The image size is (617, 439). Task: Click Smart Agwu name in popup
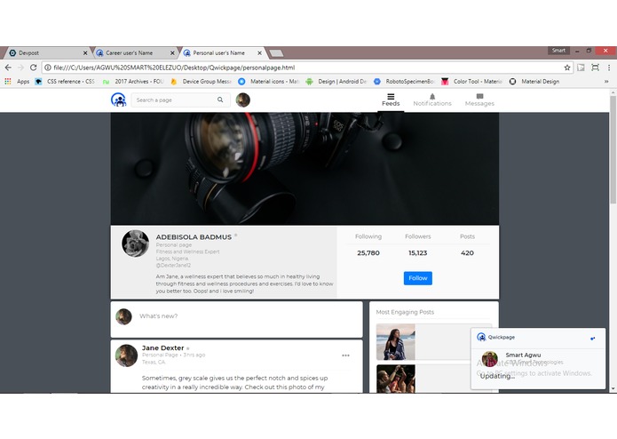[x=523, y=355]
